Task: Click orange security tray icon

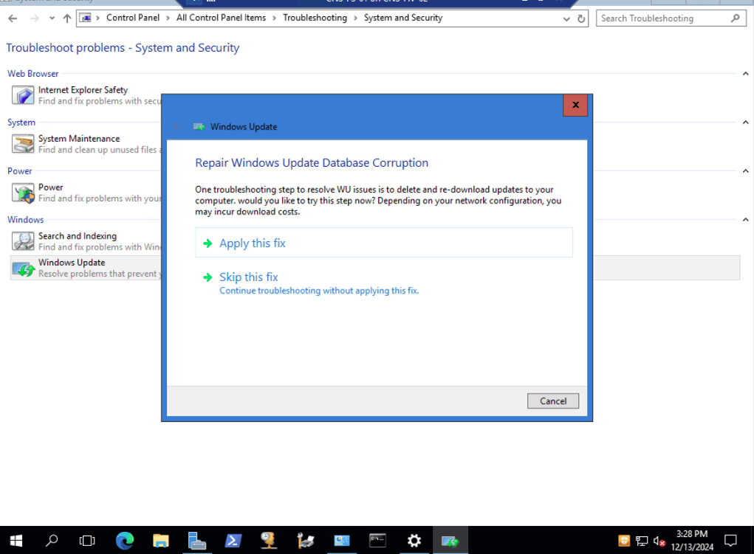Action: coord(624,541)
